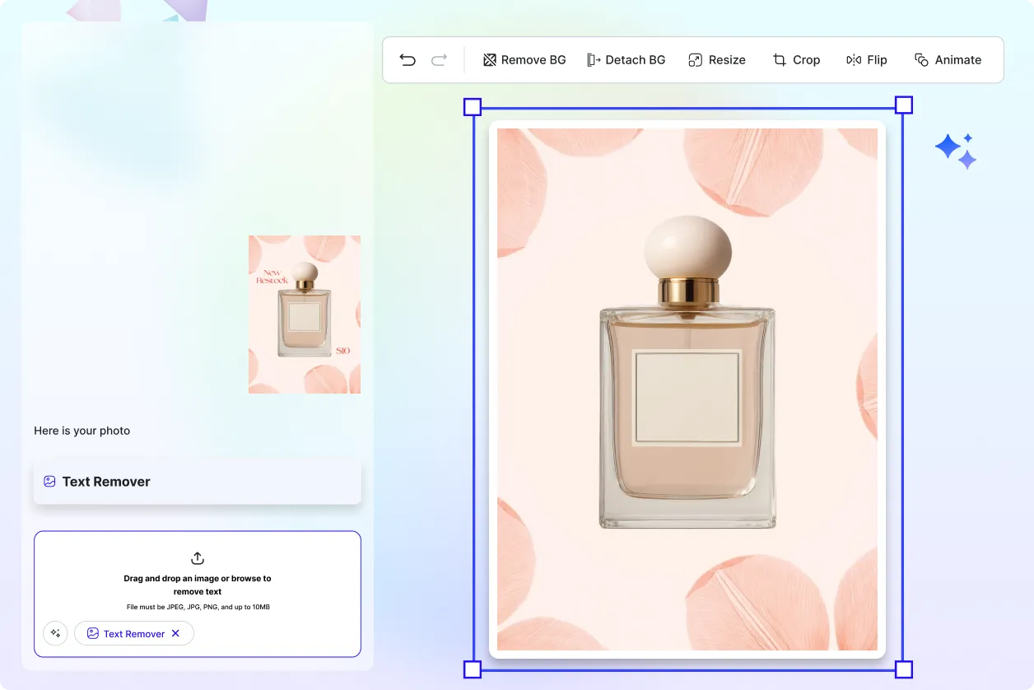Open the Detach BG tool
Image resolution: width=1034 pixels, height=690 pixels.
[626, 59]
